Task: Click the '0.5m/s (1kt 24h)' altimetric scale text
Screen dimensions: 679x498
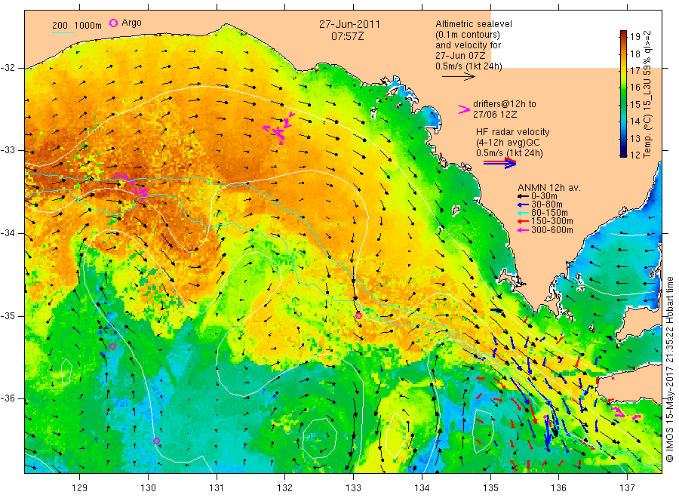Action: point(469,66)
